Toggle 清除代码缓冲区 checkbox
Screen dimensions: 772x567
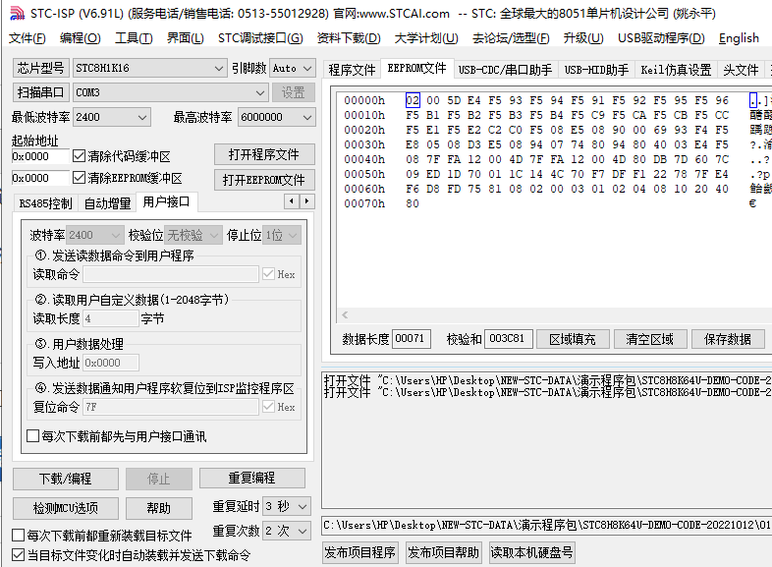tap(79, 156)
